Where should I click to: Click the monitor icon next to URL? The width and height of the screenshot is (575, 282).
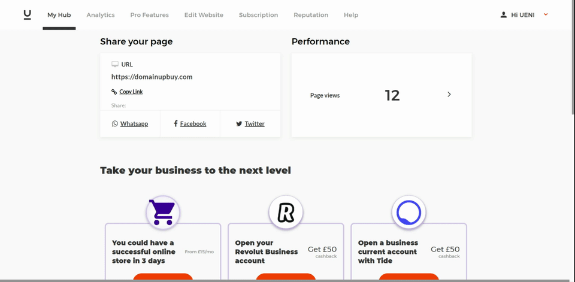click(x=115, y=64)
